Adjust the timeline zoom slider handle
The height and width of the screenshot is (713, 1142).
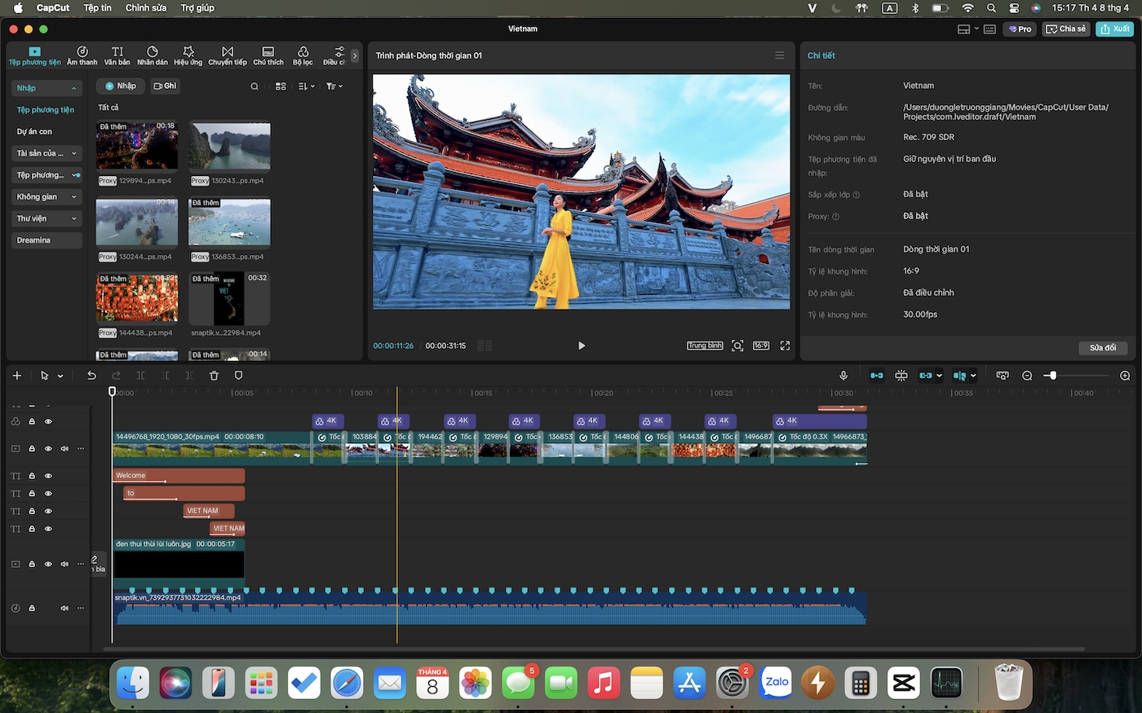1053,376
